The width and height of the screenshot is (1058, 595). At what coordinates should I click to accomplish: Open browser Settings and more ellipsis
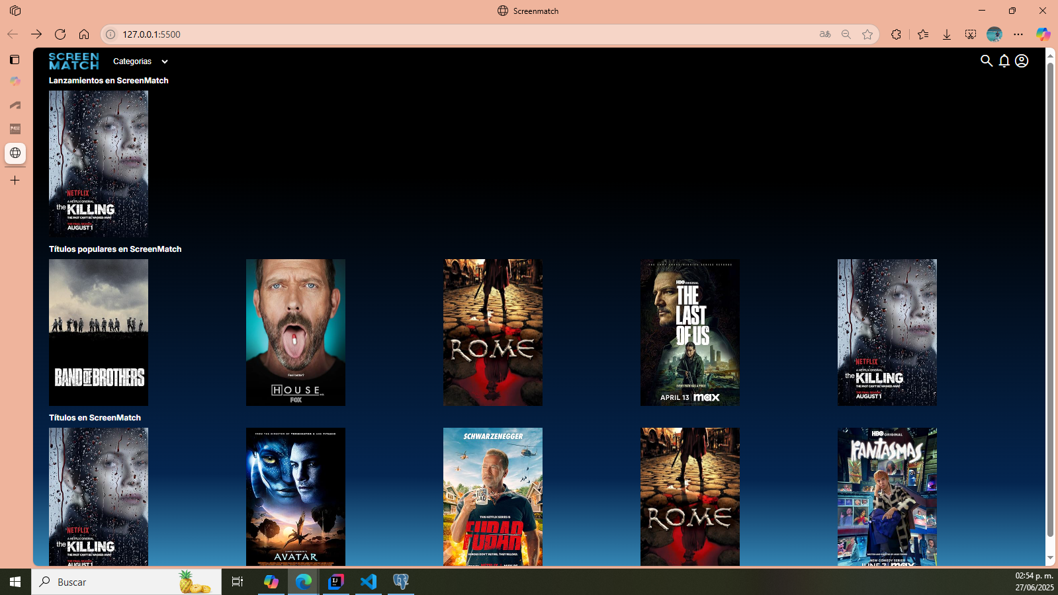(1018, 34)
